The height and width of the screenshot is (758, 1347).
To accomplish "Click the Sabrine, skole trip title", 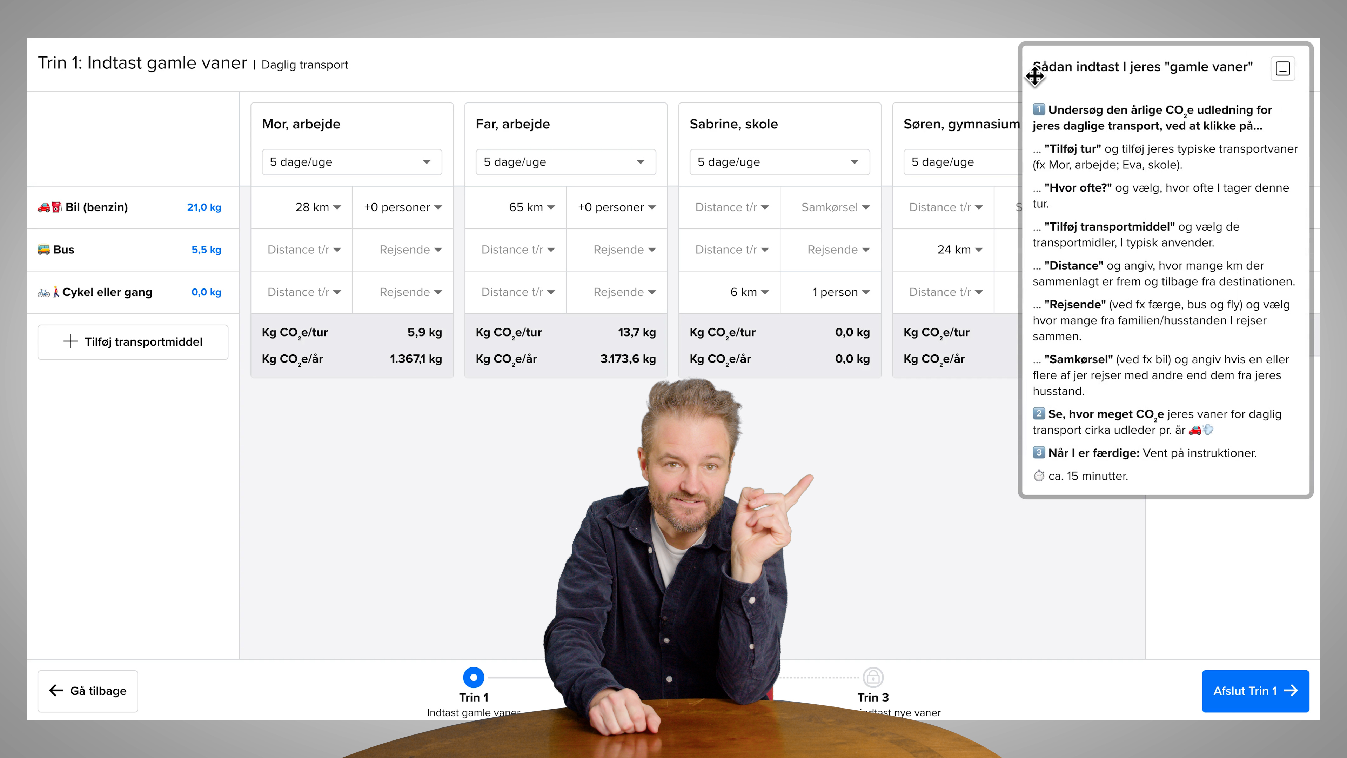I will [x=733, y=124].
